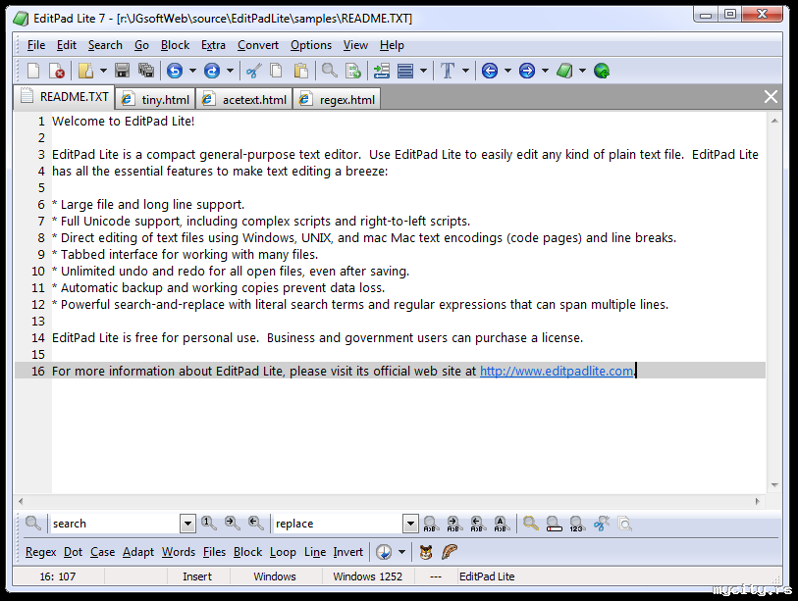Screen dimensions: 798x601
Task: Click the Open file folder icon
Action: tap(85, 71)
